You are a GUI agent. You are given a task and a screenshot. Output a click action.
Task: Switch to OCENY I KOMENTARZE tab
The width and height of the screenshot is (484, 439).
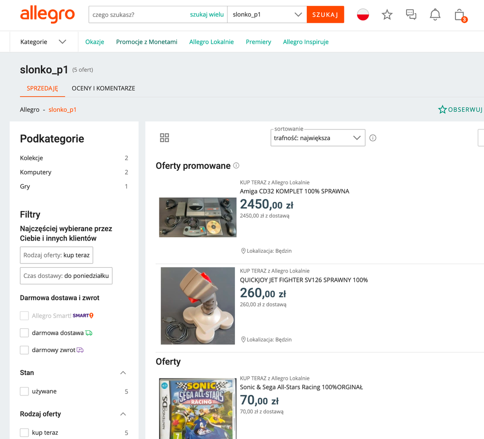point(103,88)
